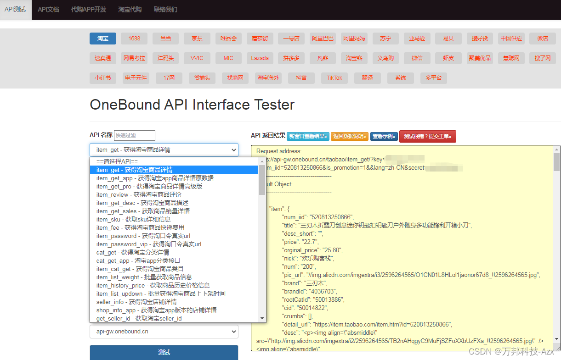Open the 系统 category
This screenshot has height=360, width=561.
tap(400, 78)
